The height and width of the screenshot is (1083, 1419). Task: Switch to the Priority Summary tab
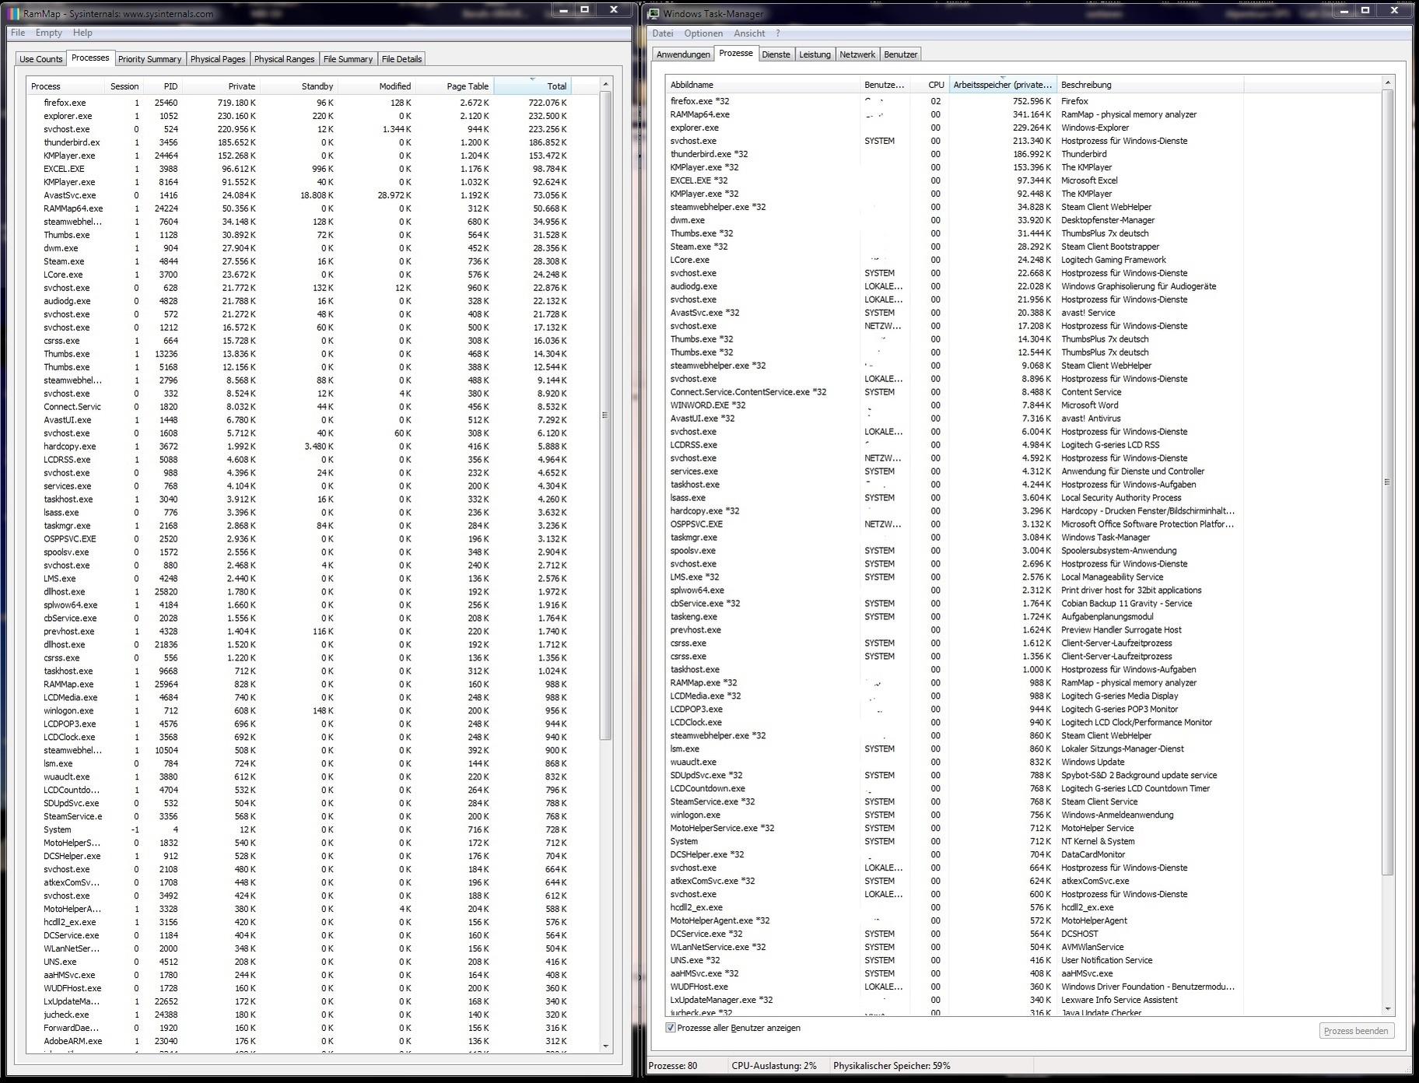pyautogui.click(x=149, y=59)
